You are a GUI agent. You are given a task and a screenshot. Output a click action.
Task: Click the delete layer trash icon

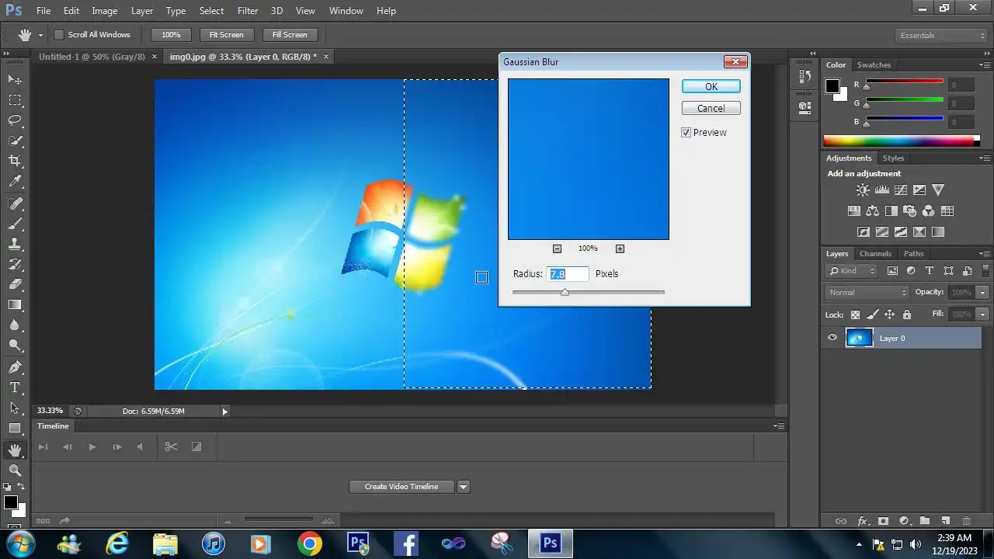[967, 521]
